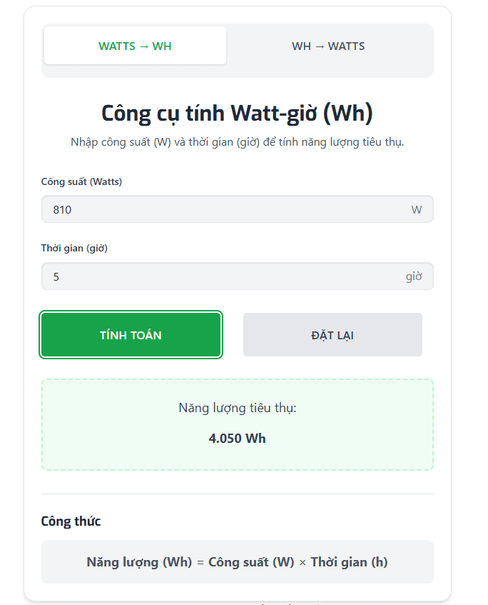Image resolution: width=488 pixels, height=605 pixels.
Task: Click the giờ unit suffix in the time field
Action: point(414,276)
